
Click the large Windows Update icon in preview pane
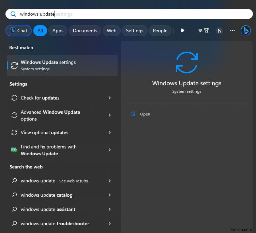(187, 62)
